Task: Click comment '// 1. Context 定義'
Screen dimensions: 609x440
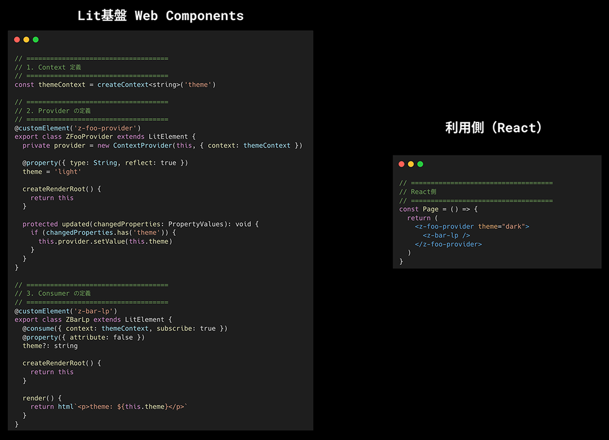Action: 48,67
